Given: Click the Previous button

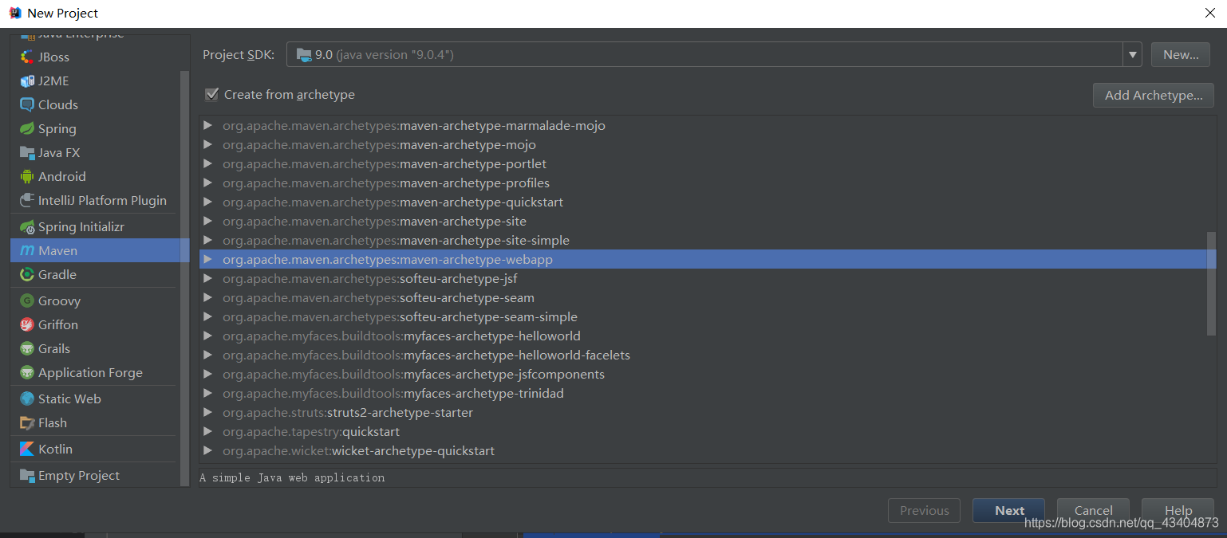Looking at the screenshot, I should 925,510.
